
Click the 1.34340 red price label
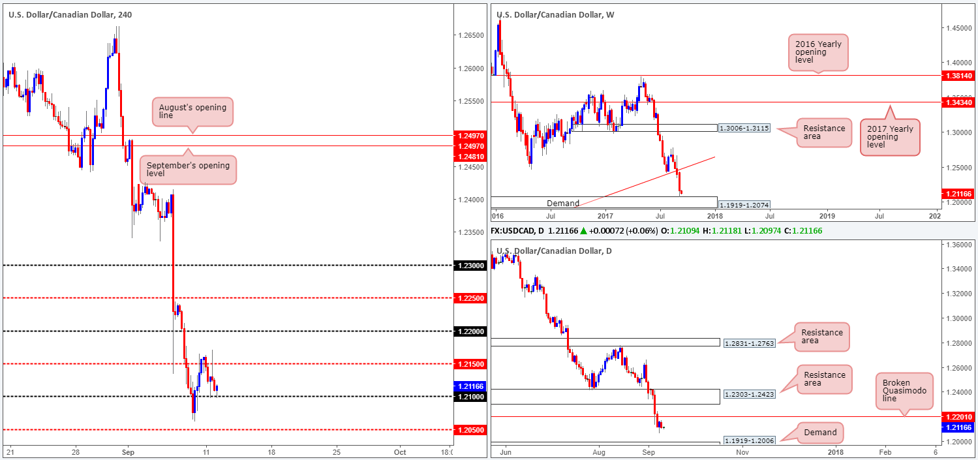957,102
